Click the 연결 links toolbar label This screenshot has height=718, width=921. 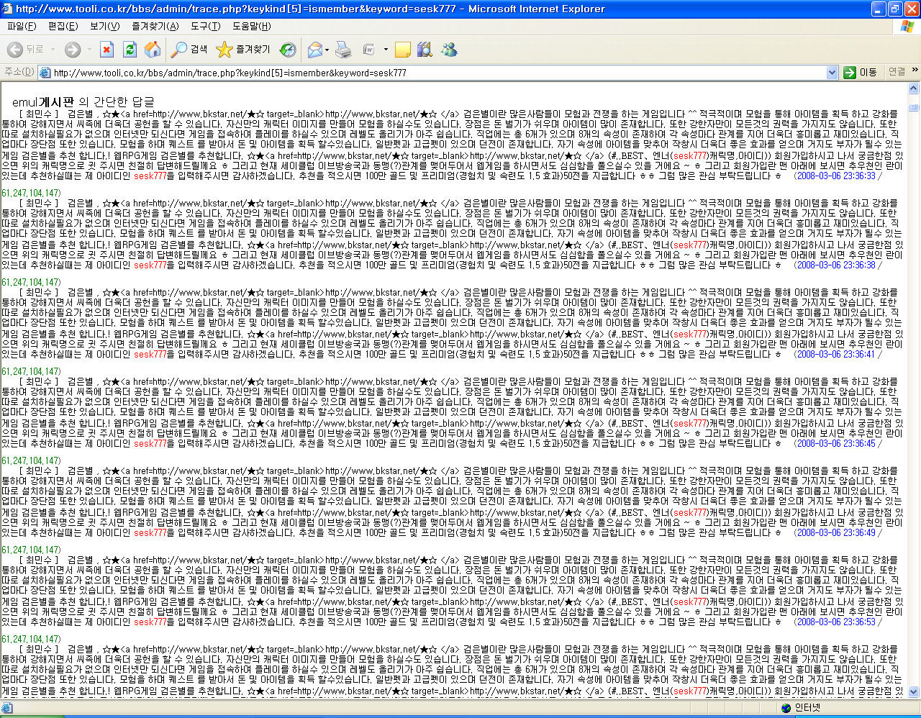coord(897,72)
